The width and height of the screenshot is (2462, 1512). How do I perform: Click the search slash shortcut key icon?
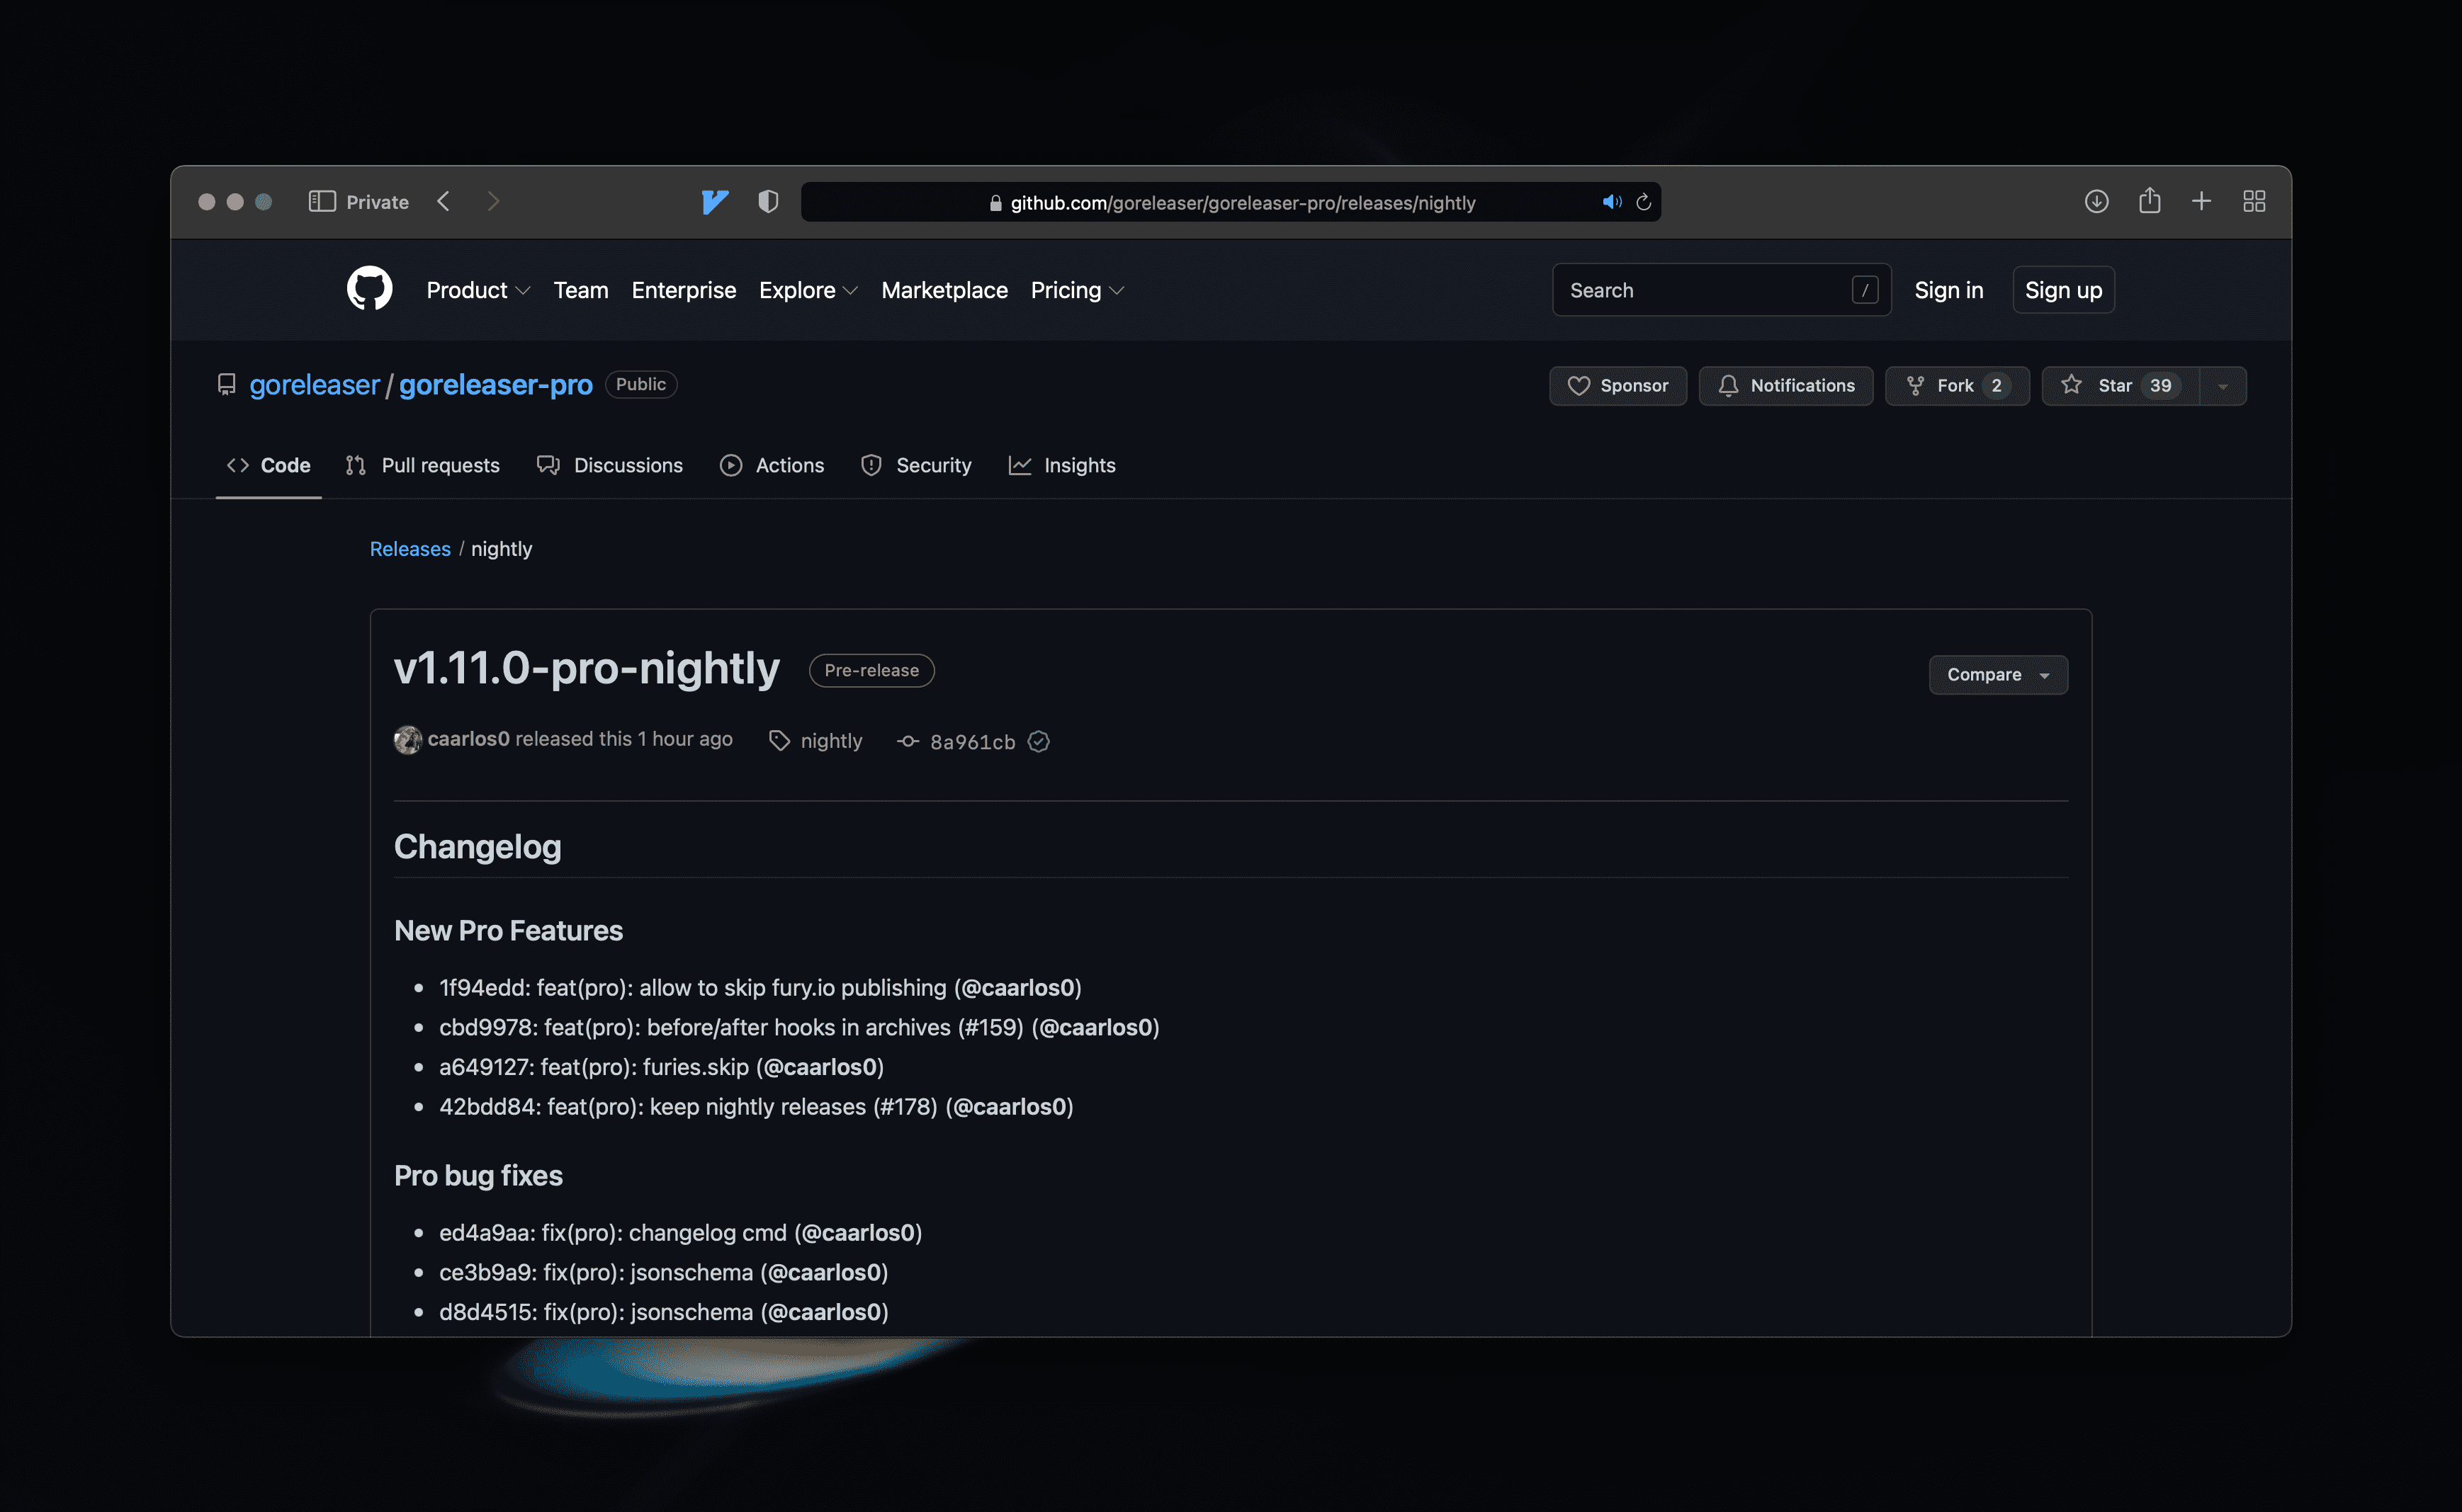click(x=1865, y=290)
